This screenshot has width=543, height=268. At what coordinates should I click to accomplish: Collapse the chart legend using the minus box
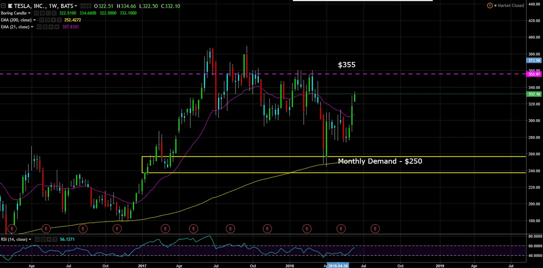click(3, 6)
